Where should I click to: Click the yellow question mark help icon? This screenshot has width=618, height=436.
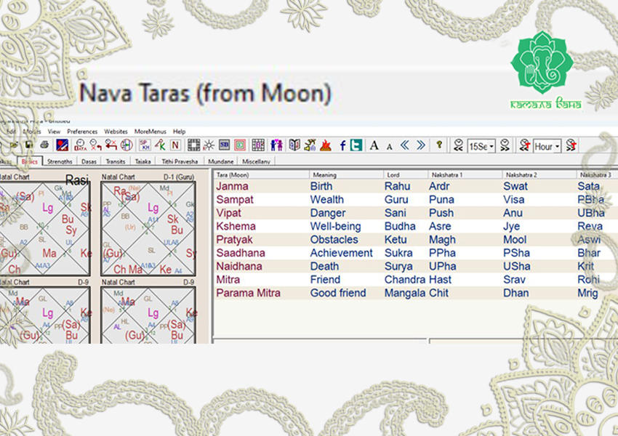(439, 145)
